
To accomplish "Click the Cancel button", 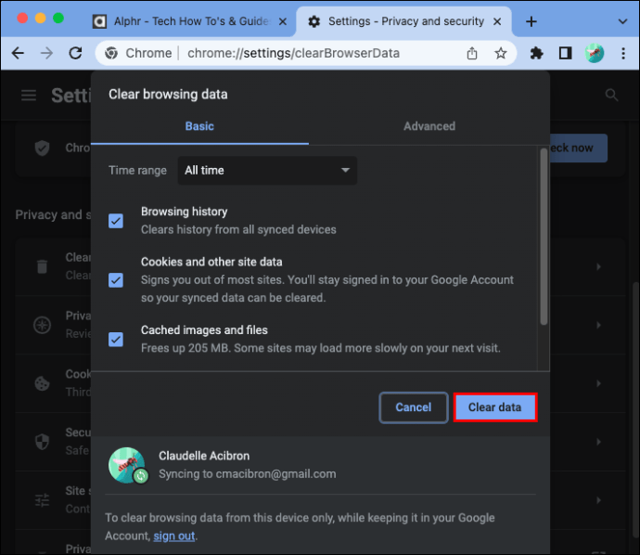I will tap(414, 407).
